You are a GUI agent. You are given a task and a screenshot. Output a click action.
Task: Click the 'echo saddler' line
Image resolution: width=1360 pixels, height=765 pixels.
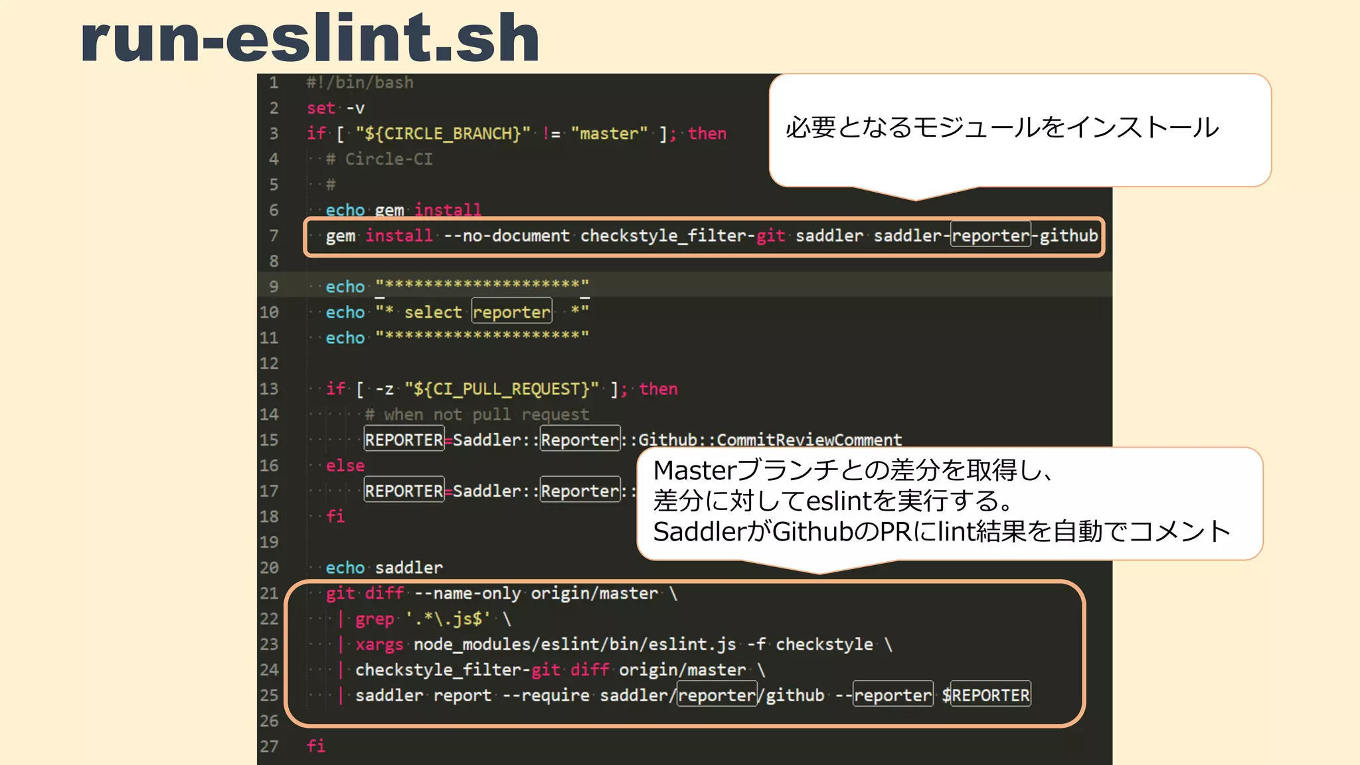pyautogui.click(x=384, y=568)
